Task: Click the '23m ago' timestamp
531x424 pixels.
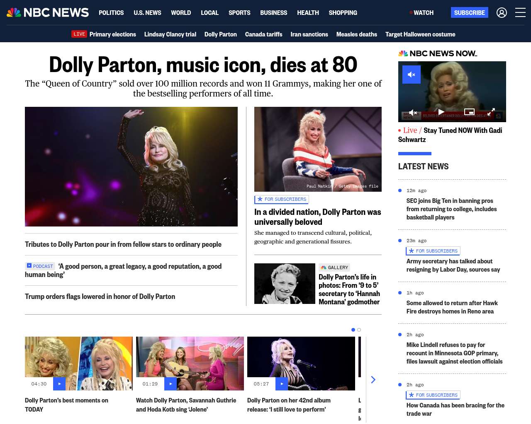Action: [417, 241]
